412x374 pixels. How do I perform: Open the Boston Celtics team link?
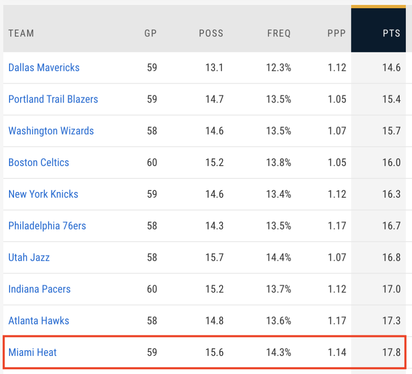coord(39,163)
